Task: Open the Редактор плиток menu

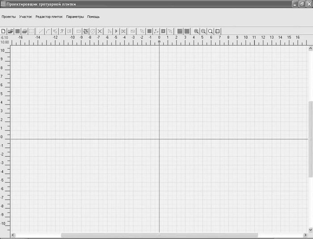Action: point(49,17)
